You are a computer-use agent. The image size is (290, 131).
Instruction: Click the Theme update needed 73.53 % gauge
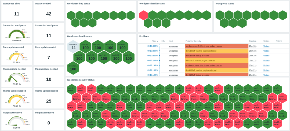[17, 100]
